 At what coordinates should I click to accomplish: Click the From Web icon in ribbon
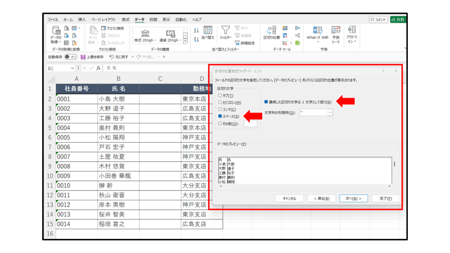click(x=67, y=36)
